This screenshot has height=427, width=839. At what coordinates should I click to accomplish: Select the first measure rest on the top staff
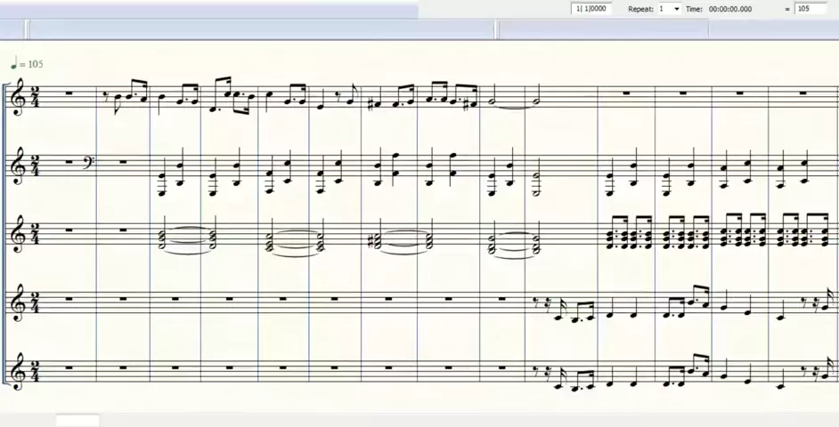pyautogui.click(x=69, y=93)
